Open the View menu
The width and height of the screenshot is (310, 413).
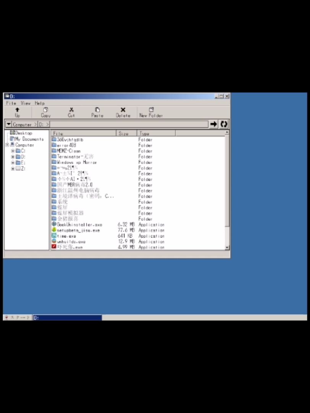26,103
